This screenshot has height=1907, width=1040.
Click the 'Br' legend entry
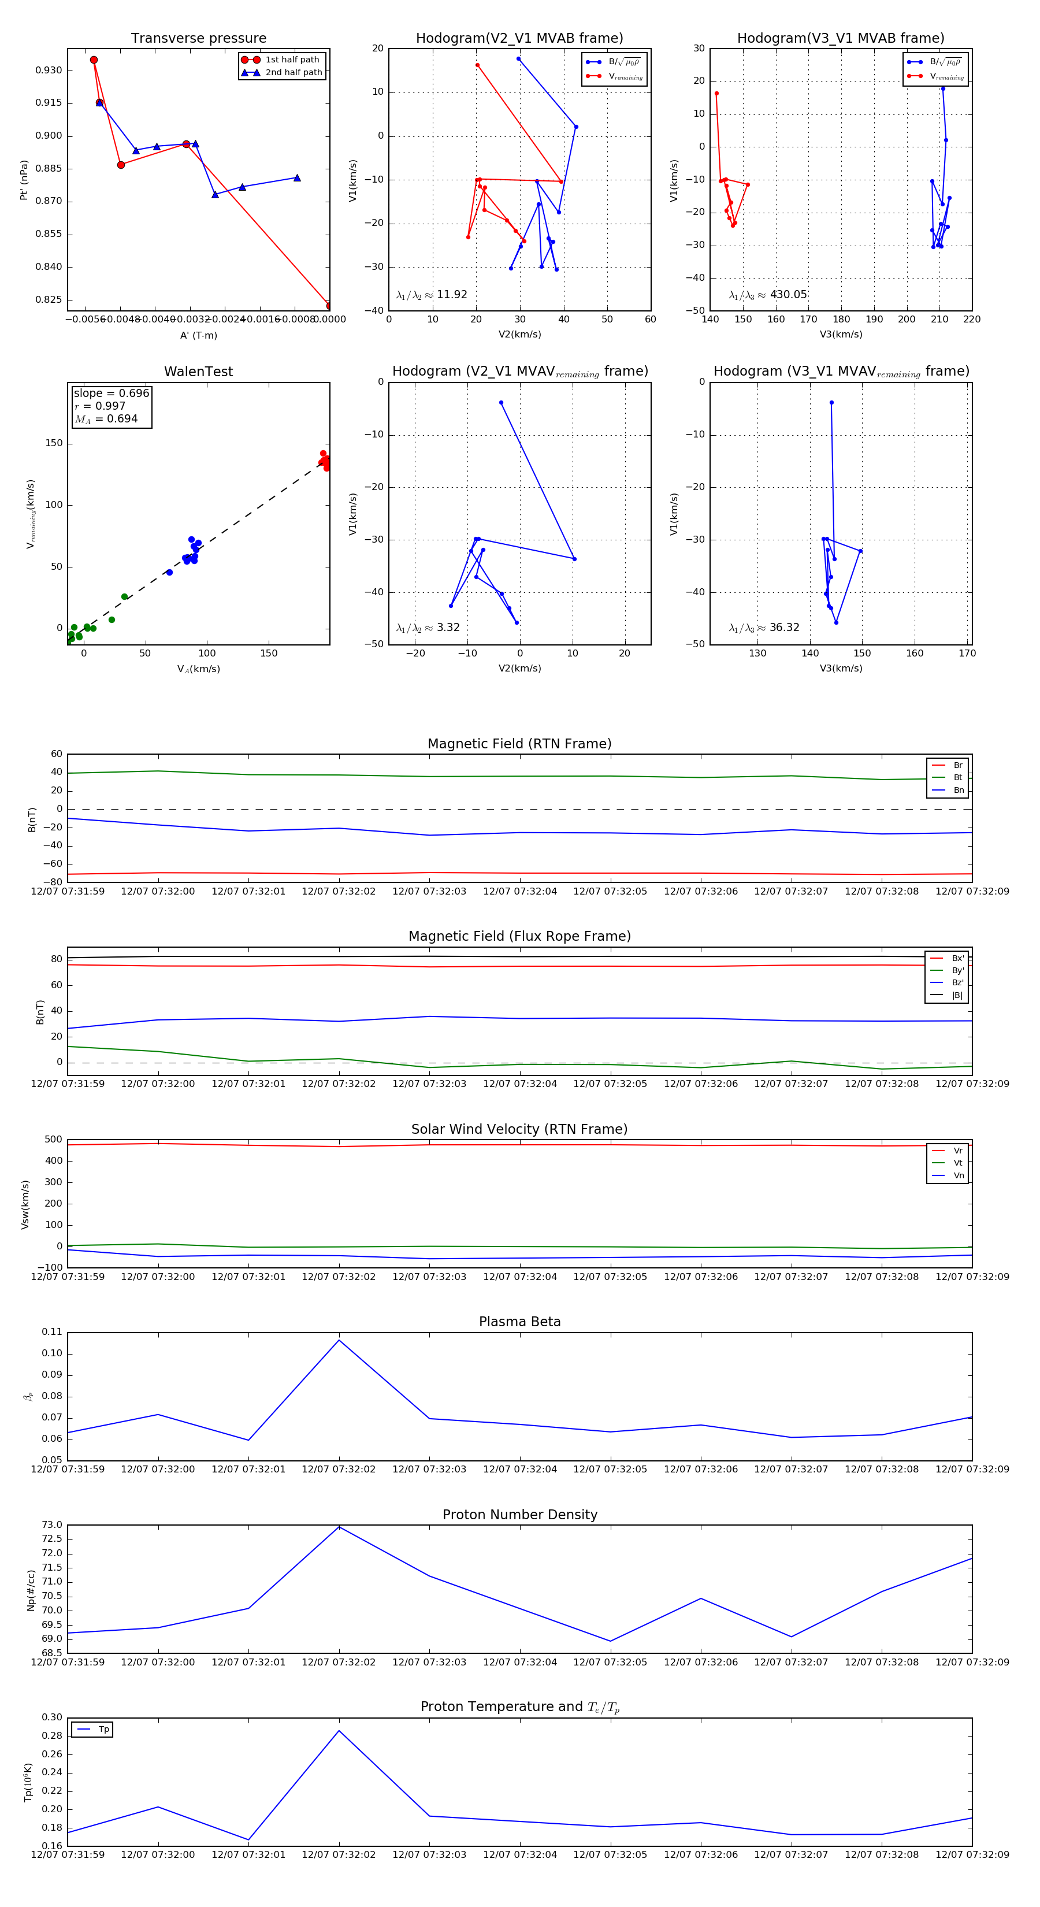pyautogui.click(x=948, y=766)
